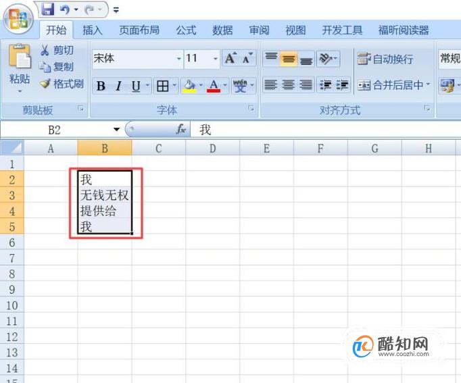Image resolution: width=461 pixels, height=383 pixels.
Task: Increase font size with large A
Action: tap(230, 58)
